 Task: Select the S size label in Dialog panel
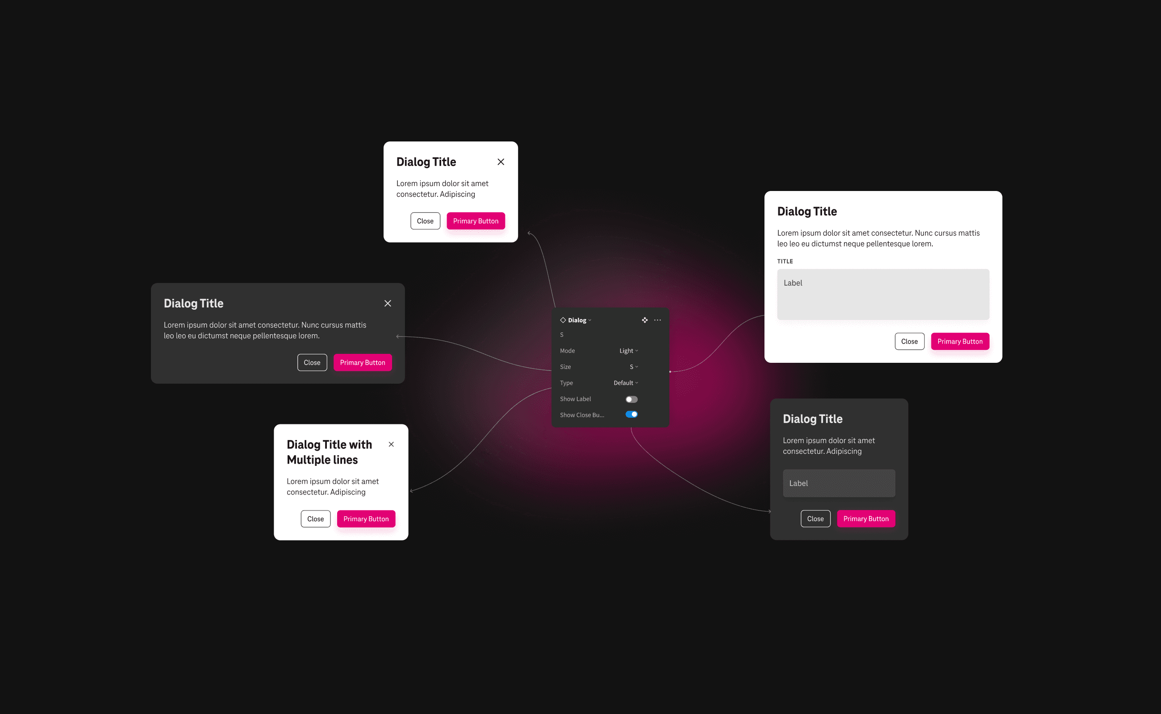[562, 335]
